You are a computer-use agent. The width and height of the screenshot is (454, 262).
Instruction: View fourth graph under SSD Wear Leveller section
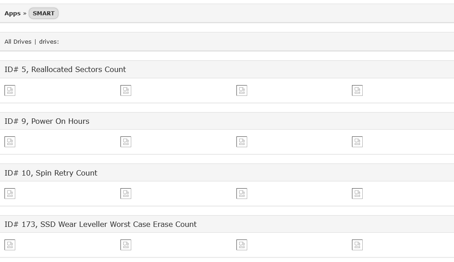357,245
